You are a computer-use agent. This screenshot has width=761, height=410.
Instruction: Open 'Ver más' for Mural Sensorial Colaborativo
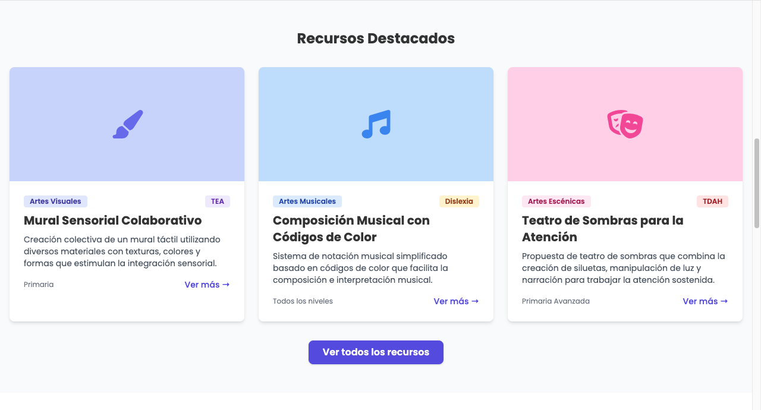[x=207, y=285]
